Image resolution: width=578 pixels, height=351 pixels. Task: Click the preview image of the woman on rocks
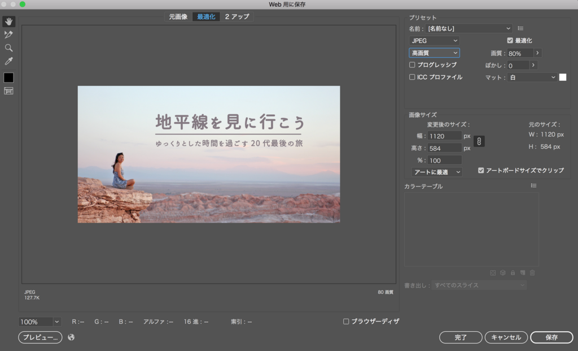(x=209, y=154)
